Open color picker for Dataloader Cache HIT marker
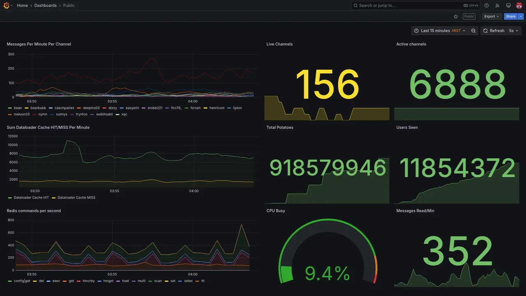The height and width of the screenshot is (296, 526). click(x=10, y=198)
